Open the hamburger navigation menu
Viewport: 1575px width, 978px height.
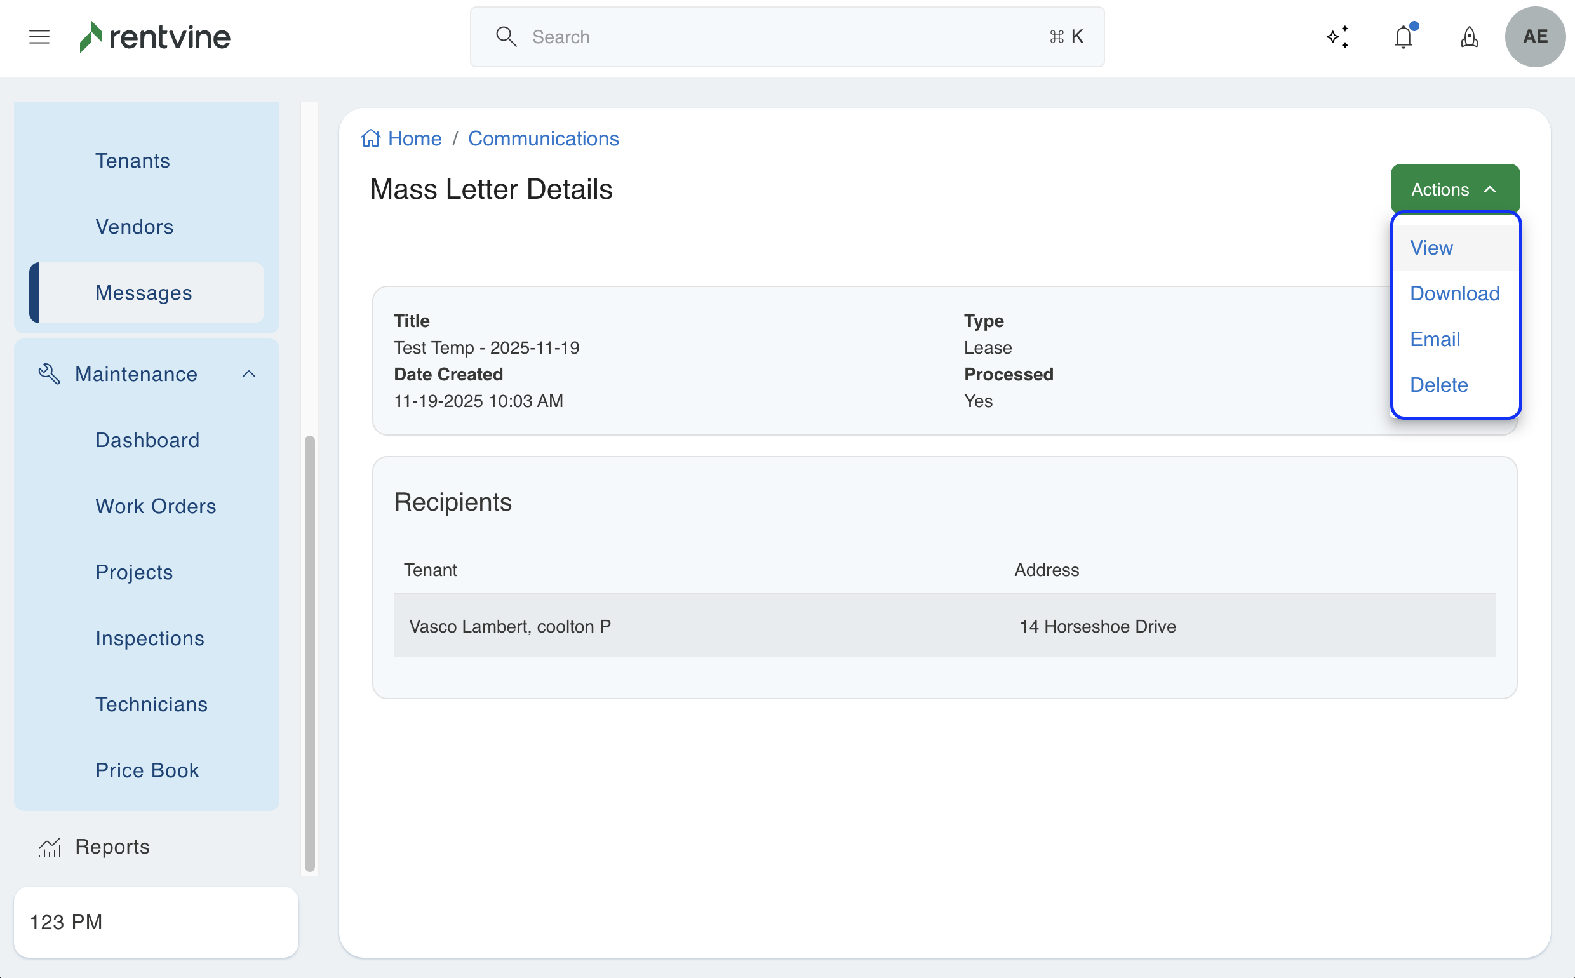(x=39, y=37)
